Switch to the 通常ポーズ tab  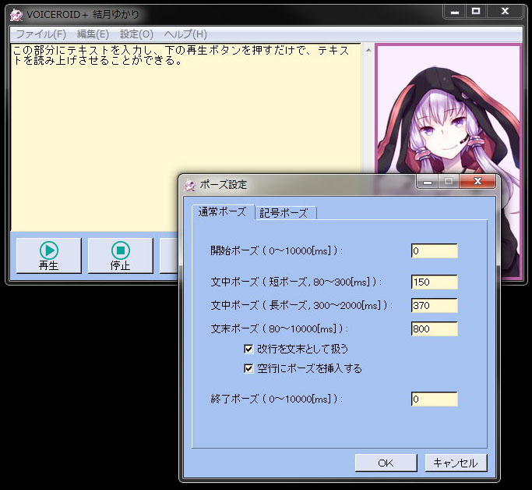223,212
